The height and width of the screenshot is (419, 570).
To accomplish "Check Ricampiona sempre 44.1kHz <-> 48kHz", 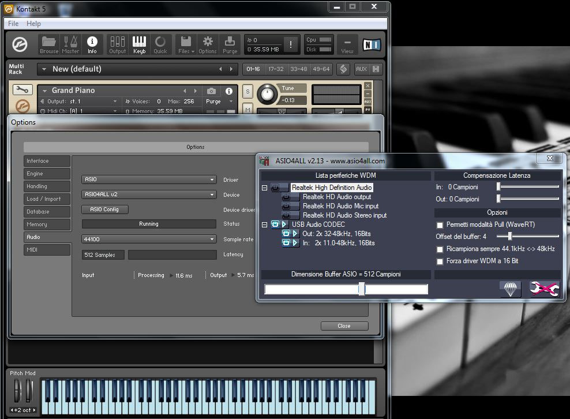I will point(440,249).
